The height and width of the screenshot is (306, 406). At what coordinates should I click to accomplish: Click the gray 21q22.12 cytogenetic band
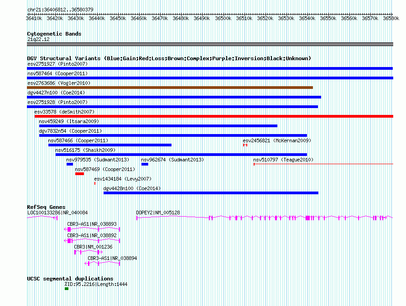coord(210,44)
